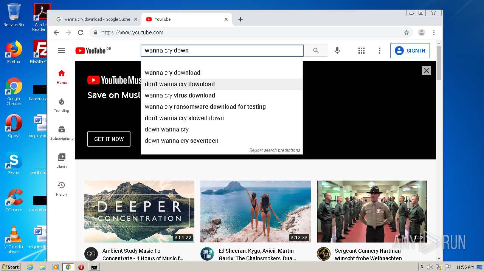Show hidden system tray icons
Viewport: 484px width, 272px height.
click(x=422, y=267)
